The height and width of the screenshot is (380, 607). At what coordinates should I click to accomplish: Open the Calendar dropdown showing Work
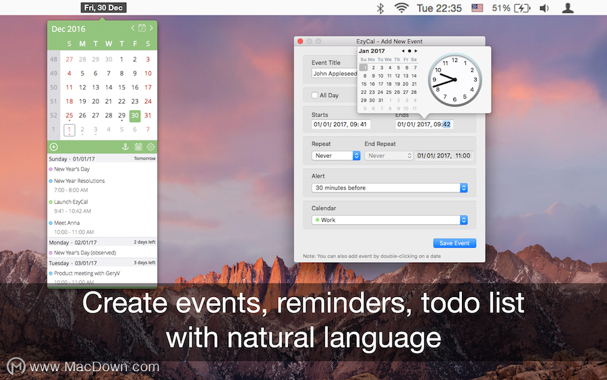coord(389,220)
